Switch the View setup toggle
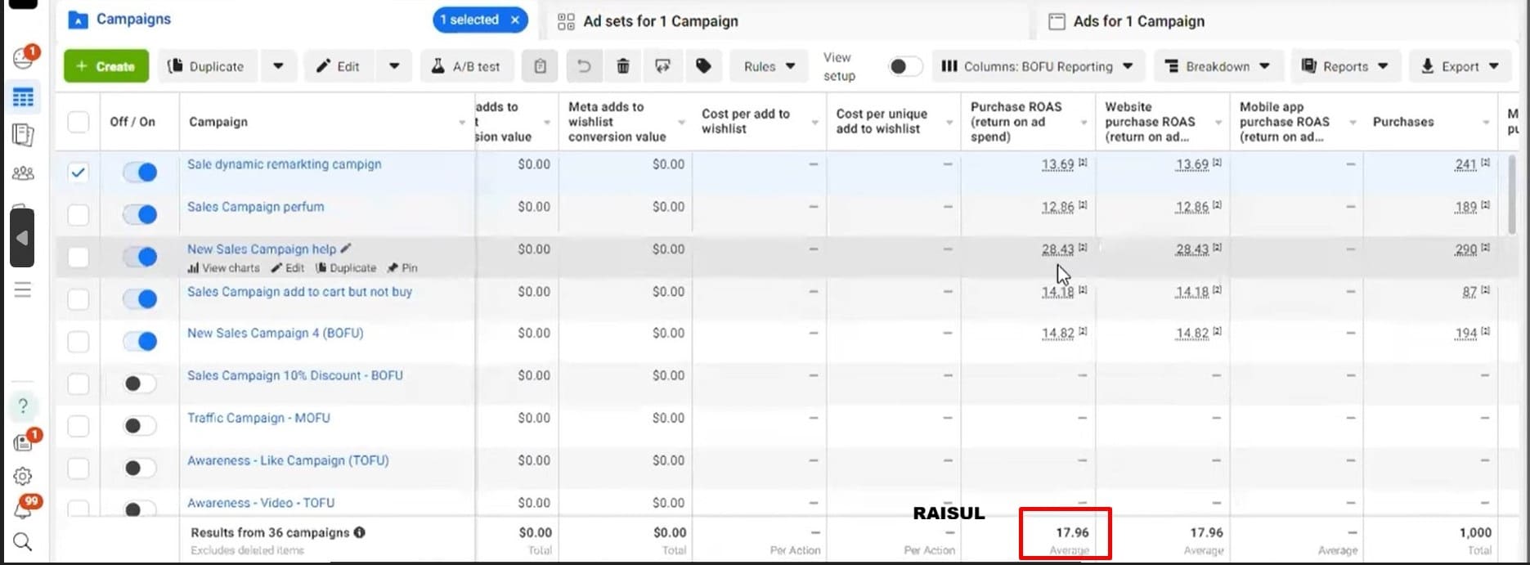 pyautogui.click(x=904, y=66)
